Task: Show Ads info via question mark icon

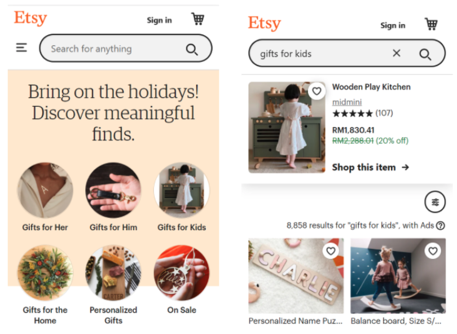Action: click(x=441, y=225)
